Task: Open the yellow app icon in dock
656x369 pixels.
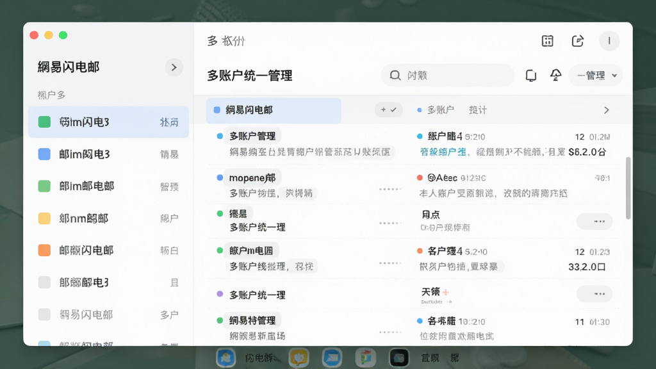Action: (299, 357)
